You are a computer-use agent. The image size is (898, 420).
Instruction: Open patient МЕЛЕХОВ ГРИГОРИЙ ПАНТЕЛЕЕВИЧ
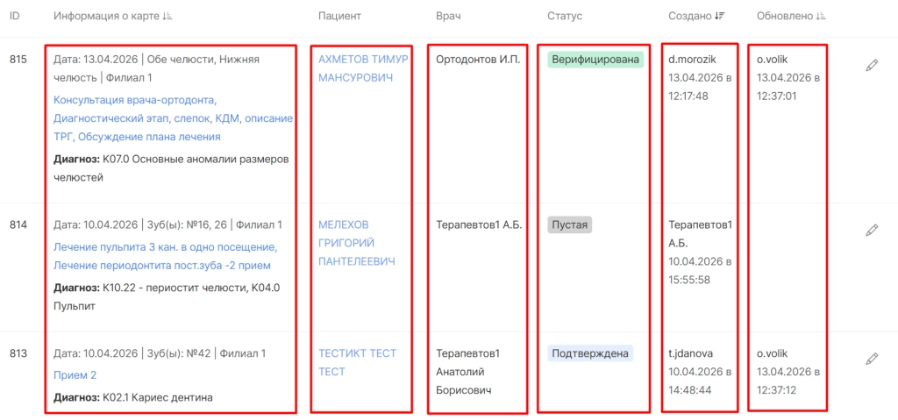358,243
